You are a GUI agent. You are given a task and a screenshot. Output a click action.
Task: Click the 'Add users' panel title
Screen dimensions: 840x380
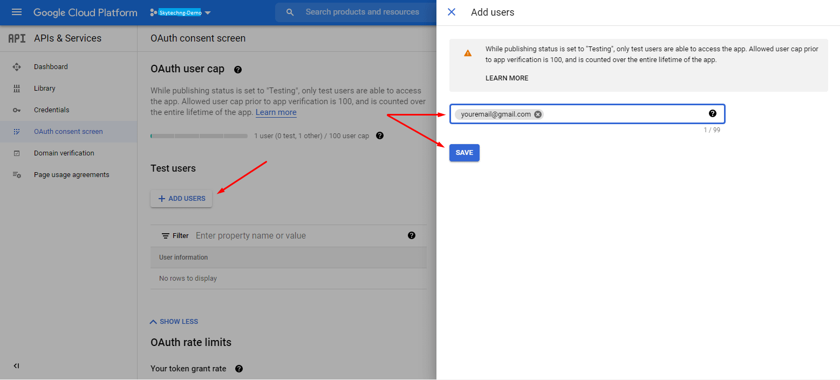click(x=493, y=12)
